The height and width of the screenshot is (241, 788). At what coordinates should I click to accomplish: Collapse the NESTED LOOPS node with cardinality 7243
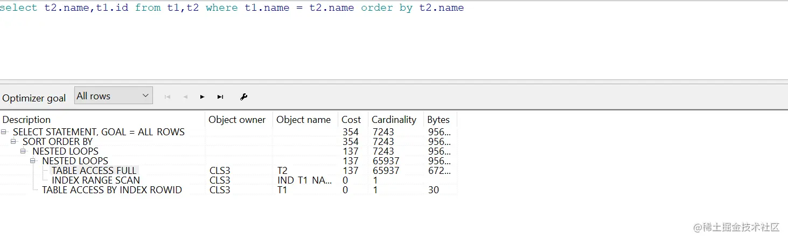[24, 151]
